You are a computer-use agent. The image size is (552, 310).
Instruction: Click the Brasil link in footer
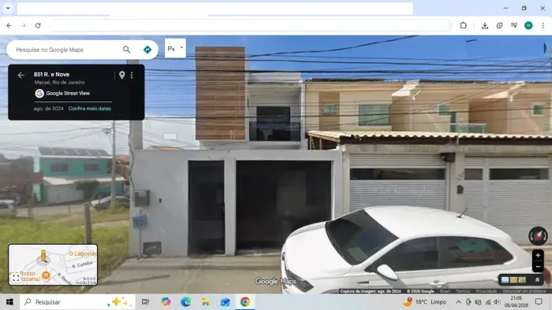pos(445,291)
